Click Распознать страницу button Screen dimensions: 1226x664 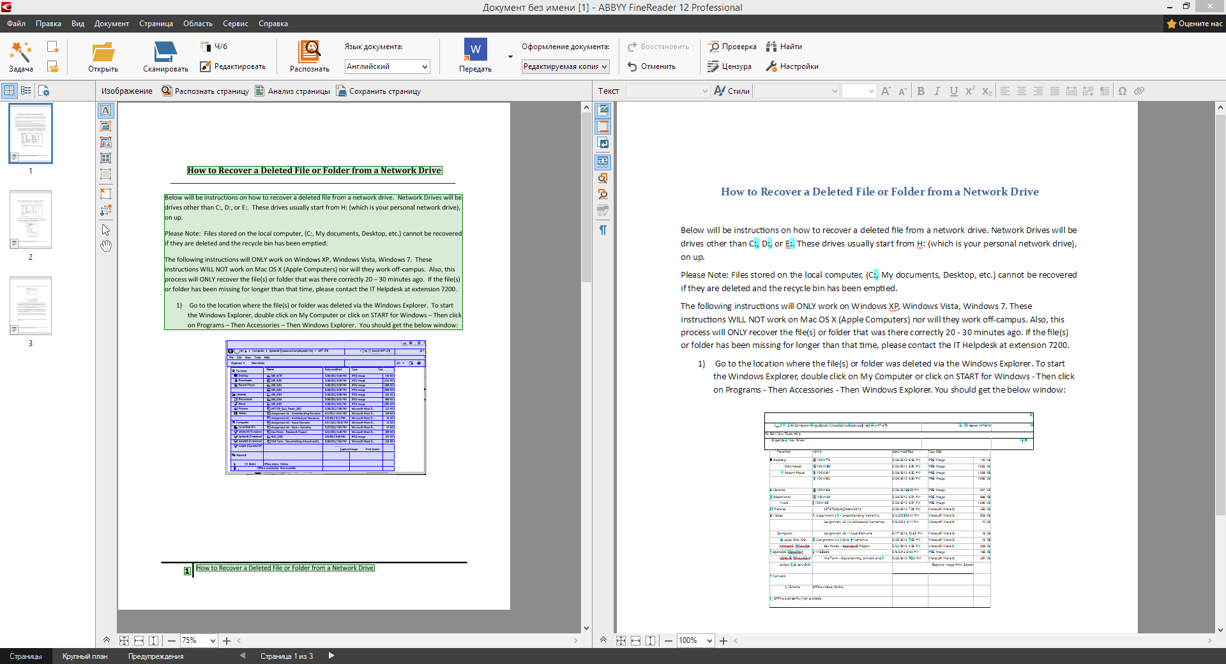205,91
